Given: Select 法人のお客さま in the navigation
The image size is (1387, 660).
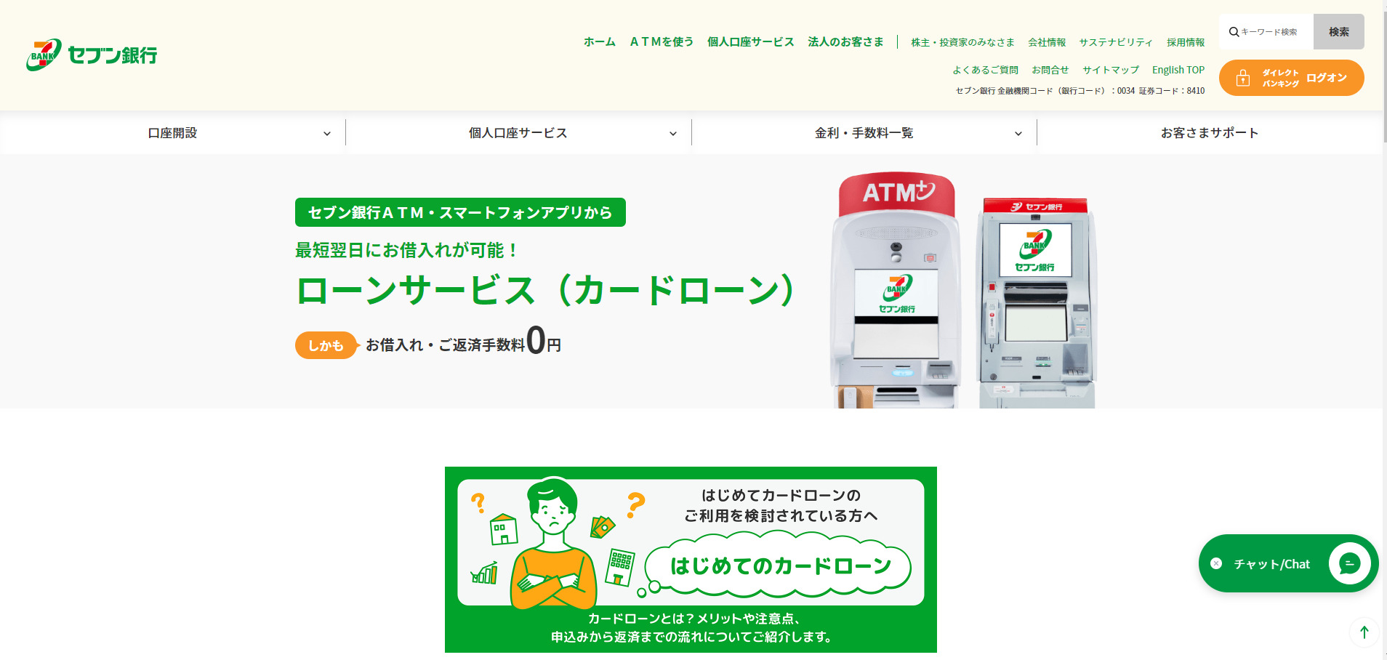Looking at the screenshot, I should 845,41.
